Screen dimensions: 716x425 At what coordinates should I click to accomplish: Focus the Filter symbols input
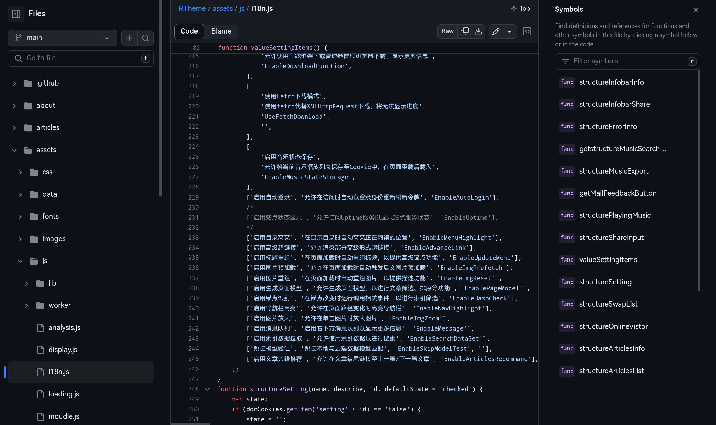click(x=627, y=61)
